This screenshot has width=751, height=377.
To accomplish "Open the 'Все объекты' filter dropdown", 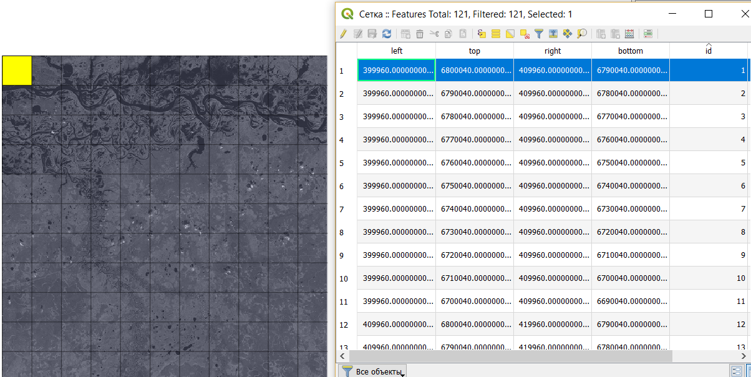I will coord(373,371).
